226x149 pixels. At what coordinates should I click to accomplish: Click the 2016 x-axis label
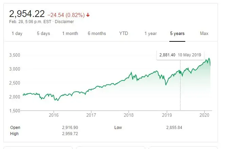click(54, 115)
